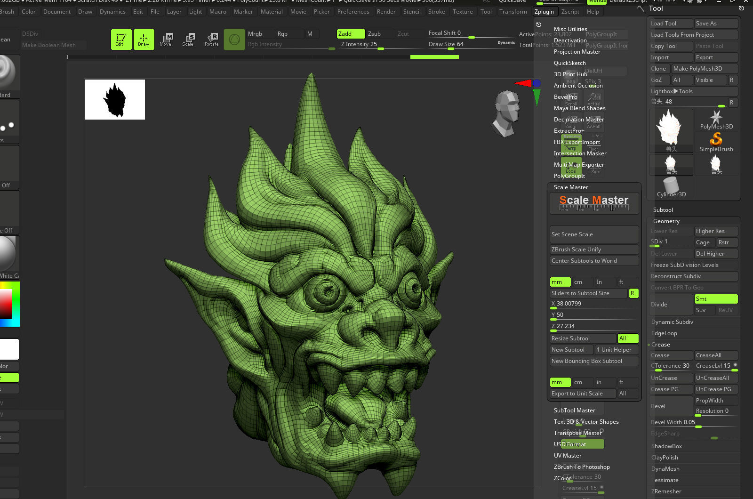The width and height of the screenshot is (753, 499).
Task: Toggle Zadd mode
Action: (351, 34)
